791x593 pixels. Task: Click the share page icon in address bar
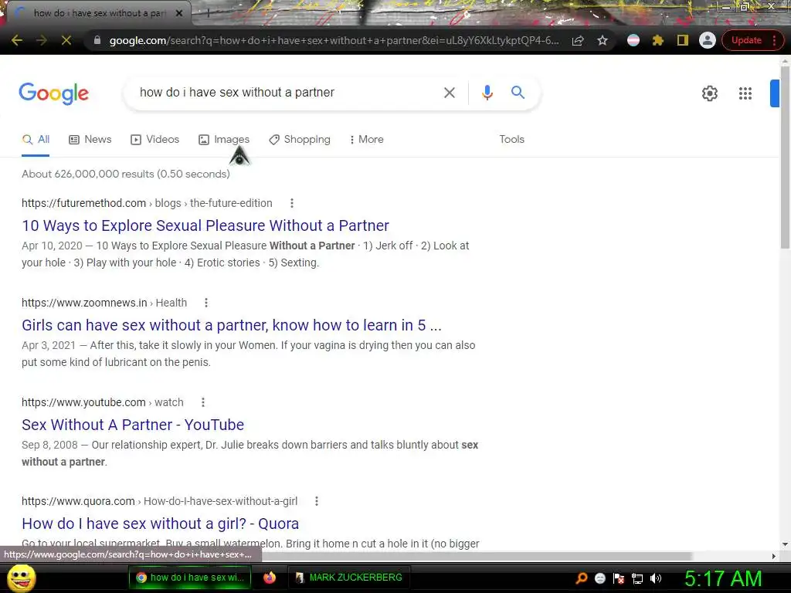click(578, 40)
